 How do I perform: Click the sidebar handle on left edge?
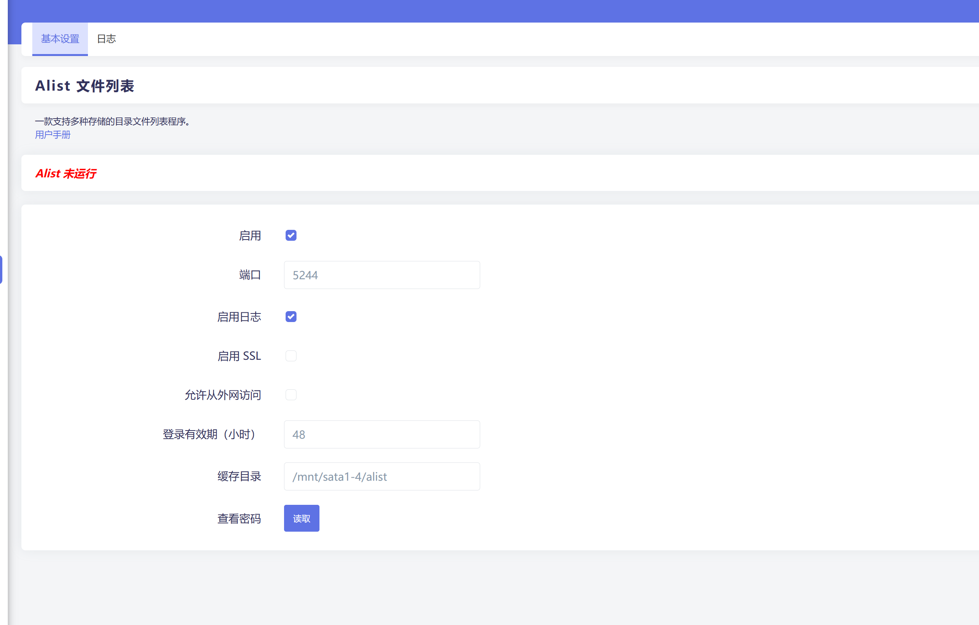click(x=1, y=270)
